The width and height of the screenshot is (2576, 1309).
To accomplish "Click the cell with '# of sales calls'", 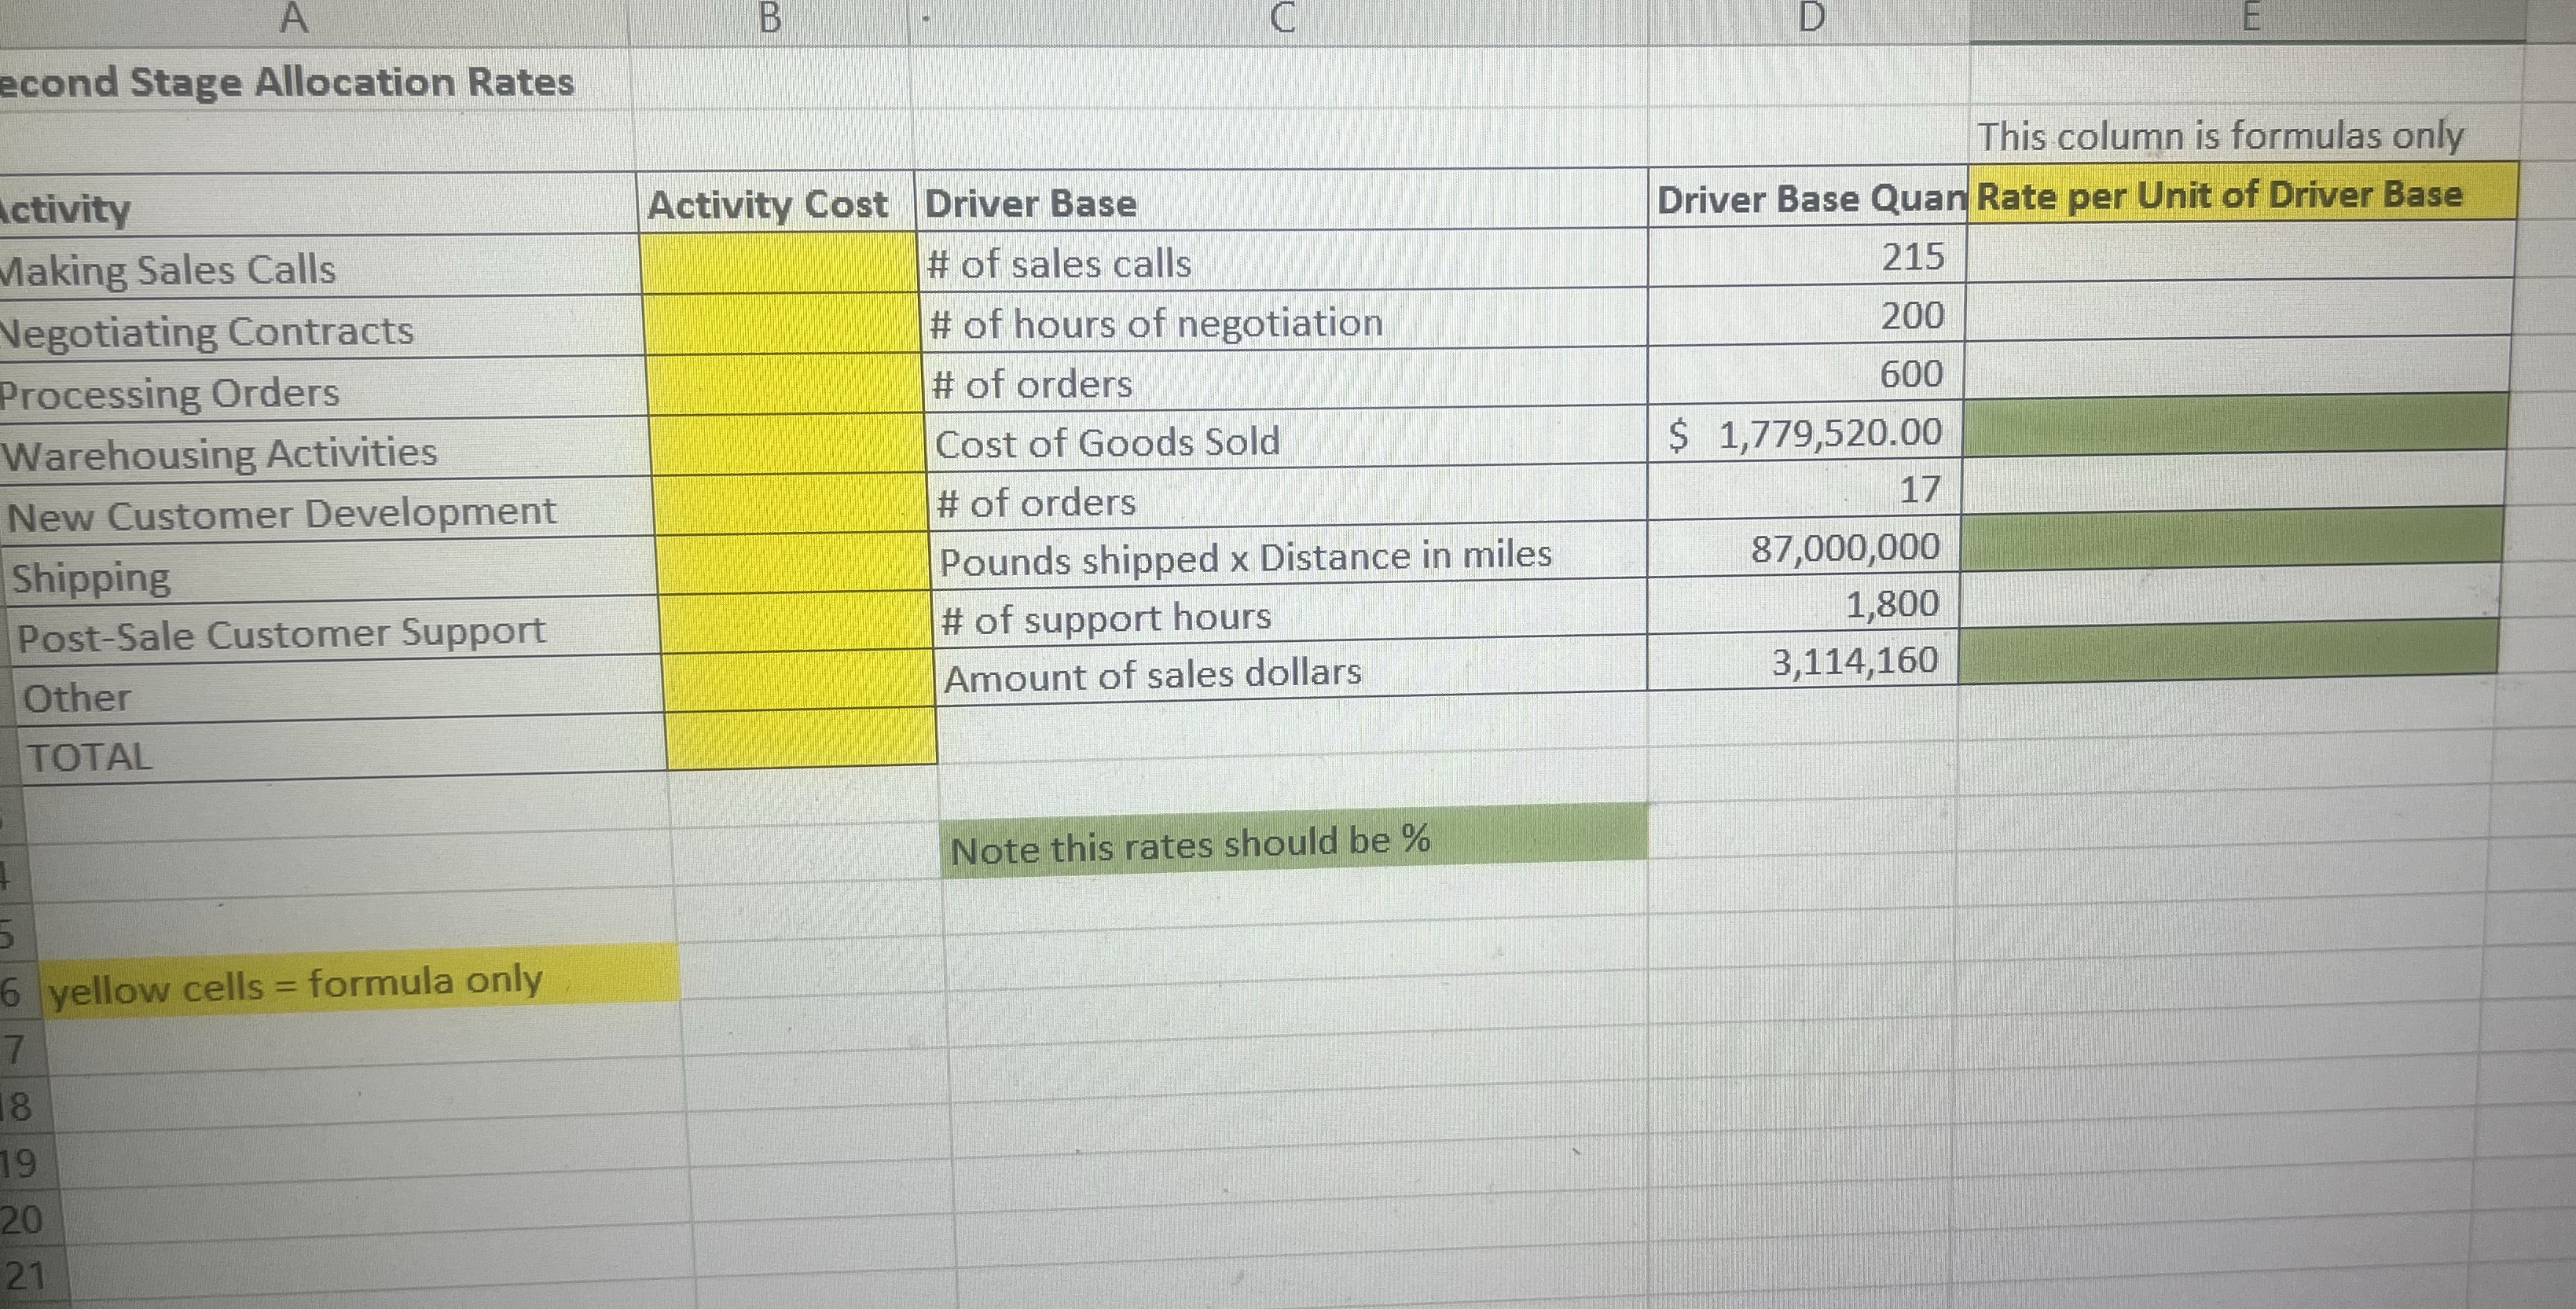I will (x=1060, y=263).
